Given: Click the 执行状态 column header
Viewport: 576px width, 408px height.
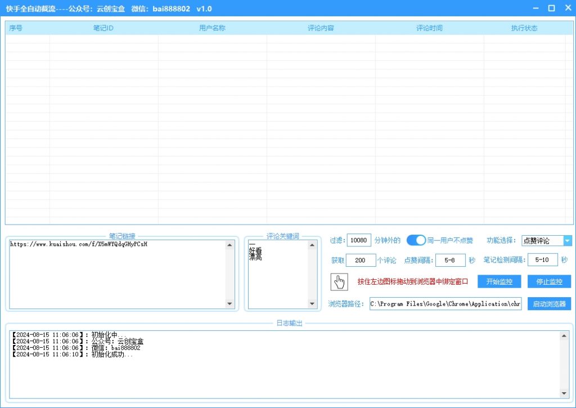Looking at the screenshot, I should coord(524,28).
